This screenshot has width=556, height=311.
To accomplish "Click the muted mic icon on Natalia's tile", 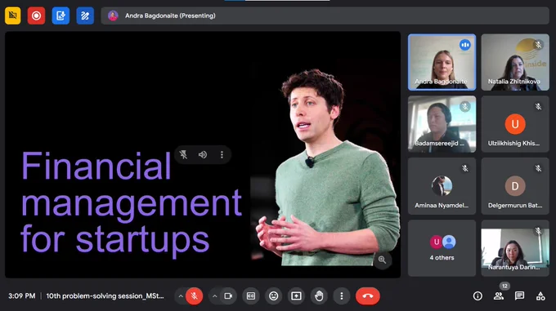I will click(538, 45).
